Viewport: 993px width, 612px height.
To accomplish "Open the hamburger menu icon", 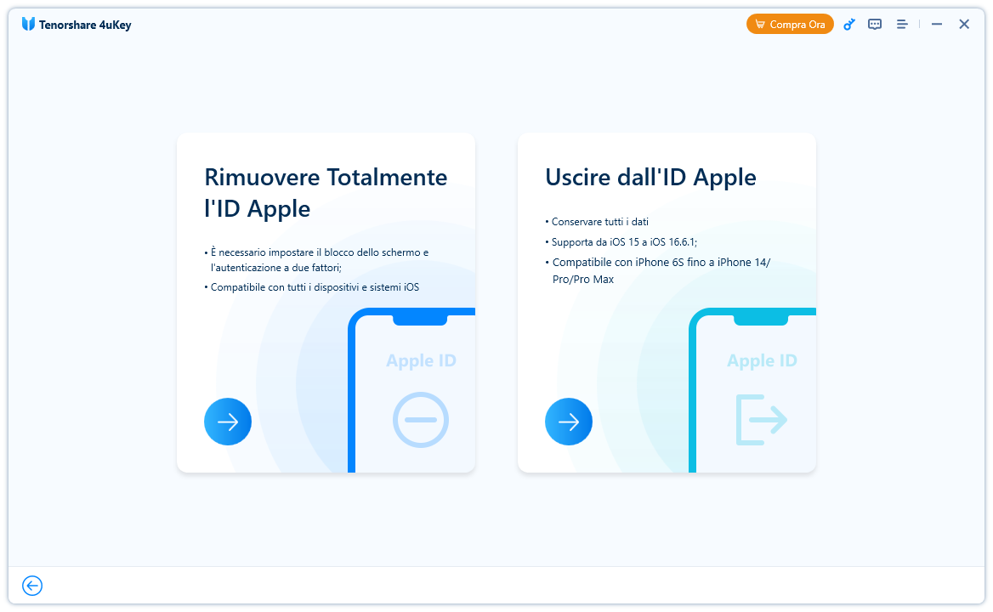I will pyautogui.click(x=902, y=25).
